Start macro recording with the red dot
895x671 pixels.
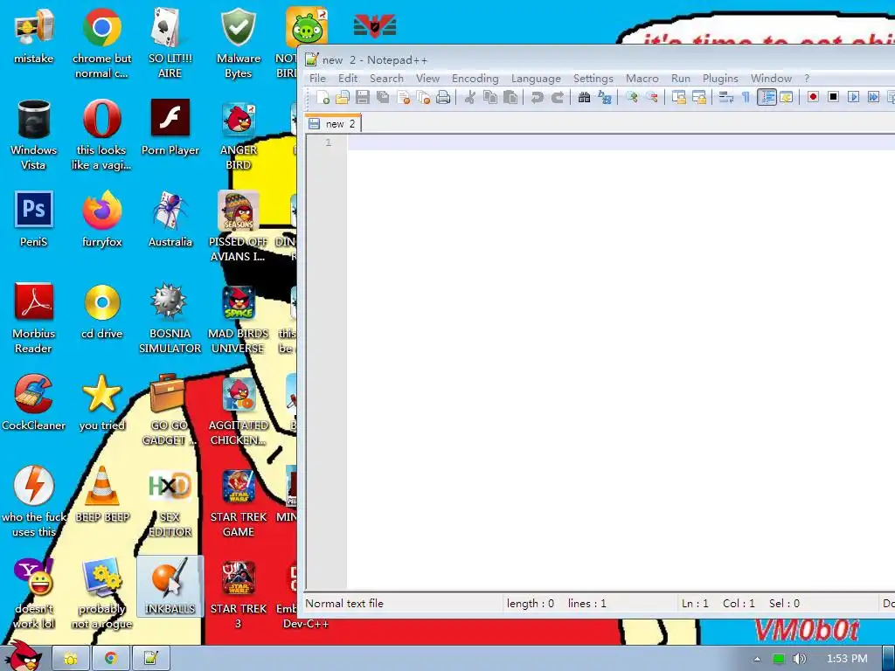(813, 97)
